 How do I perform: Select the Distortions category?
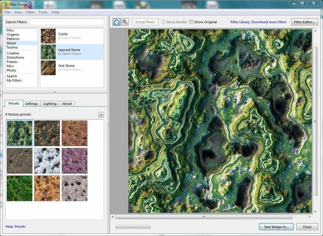[x=15, y=57]
